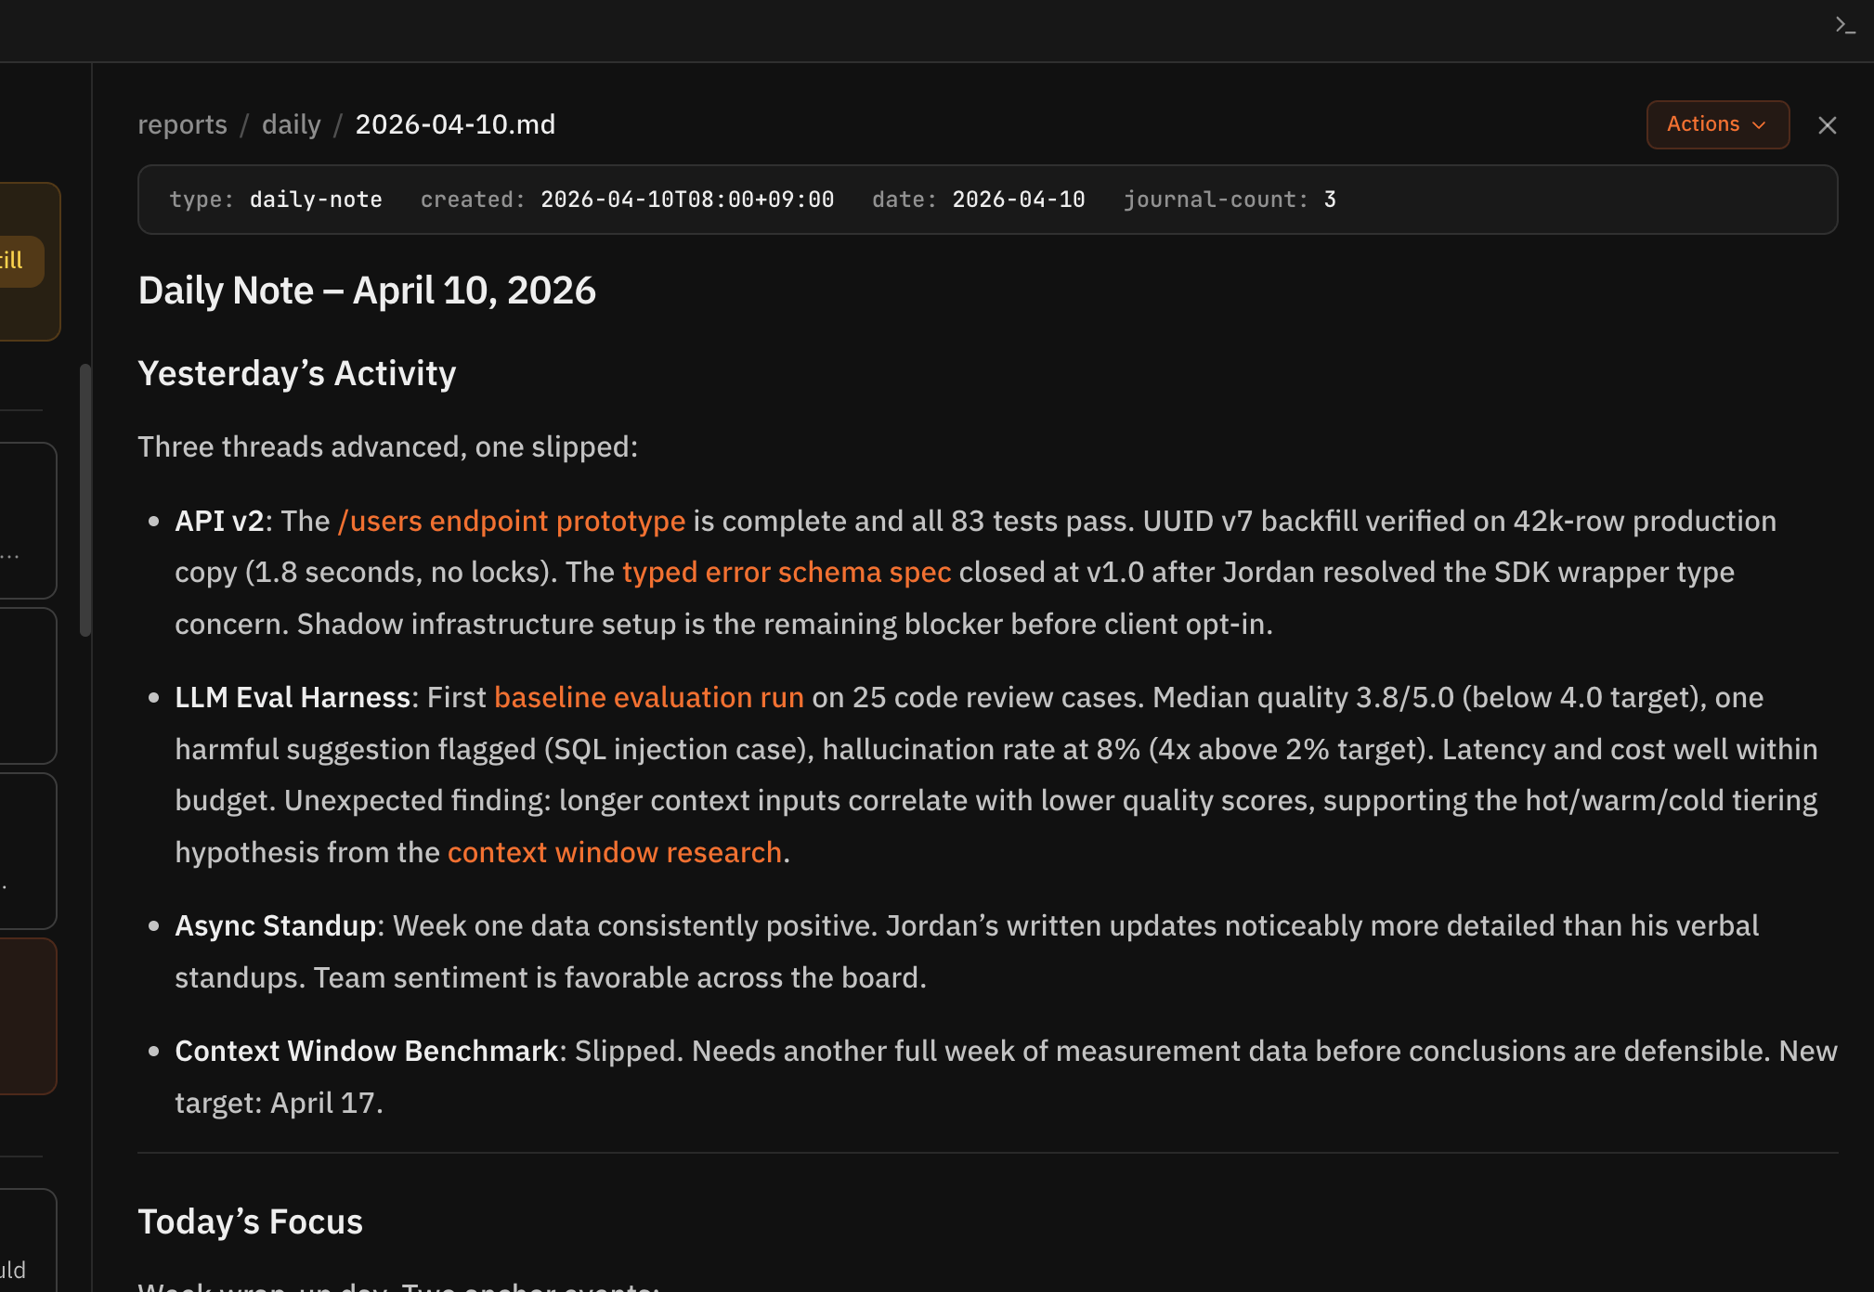The image size is (1874, 1292).
Task: Open the baseline evaluation run link
Action: tap(649, 697)
